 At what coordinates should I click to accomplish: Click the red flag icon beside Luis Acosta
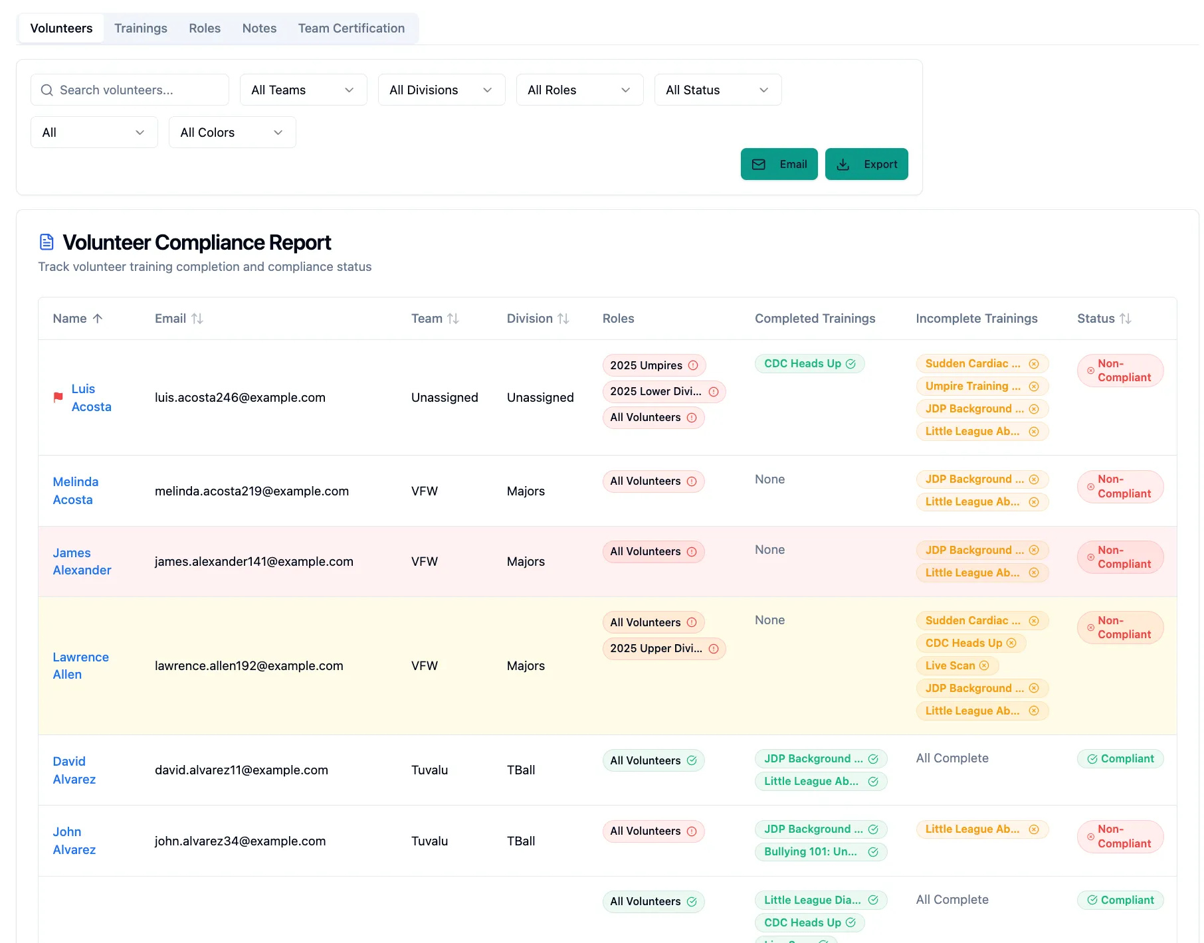58,397
